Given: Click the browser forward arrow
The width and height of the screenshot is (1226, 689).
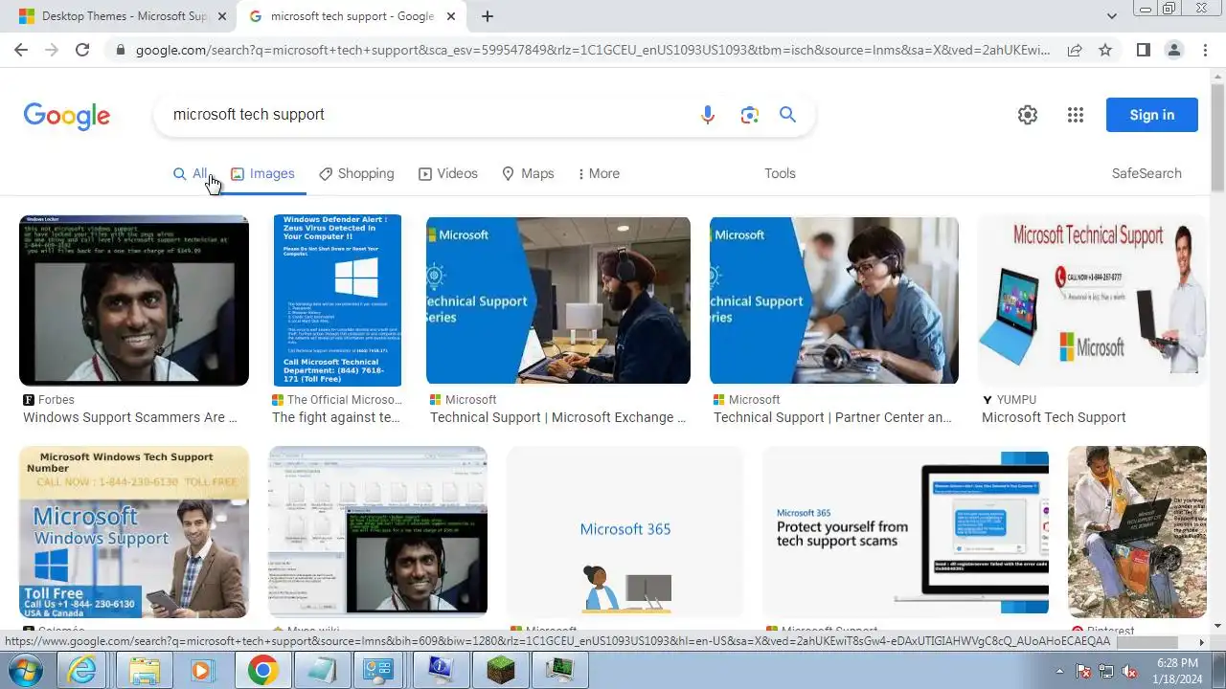Looking at the screenshot, I should click(52, 50).
